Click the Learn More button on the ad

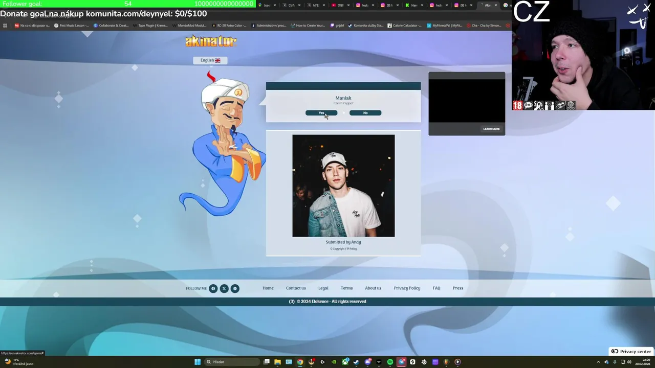(x=491, y=129)
